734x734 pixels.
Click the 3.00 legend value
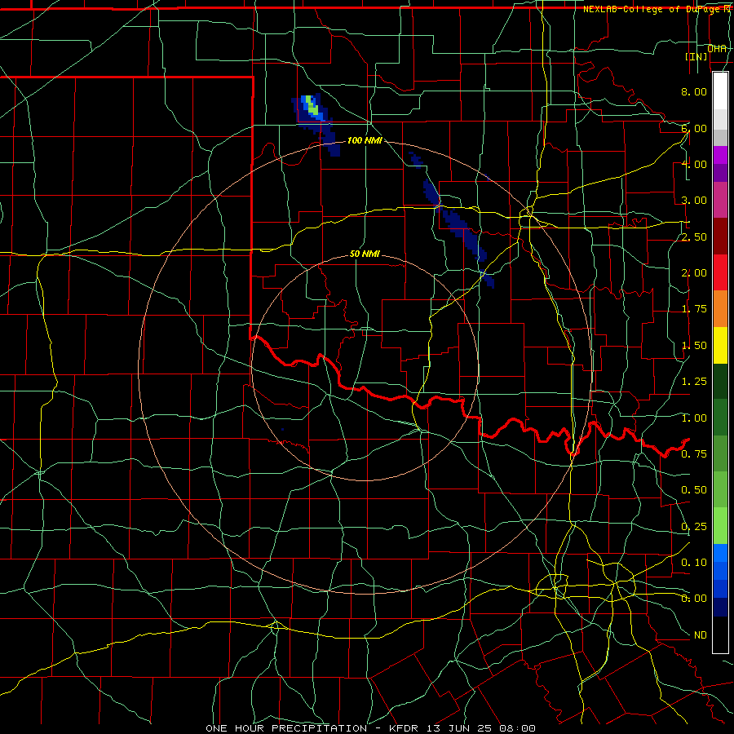[694, 201]
